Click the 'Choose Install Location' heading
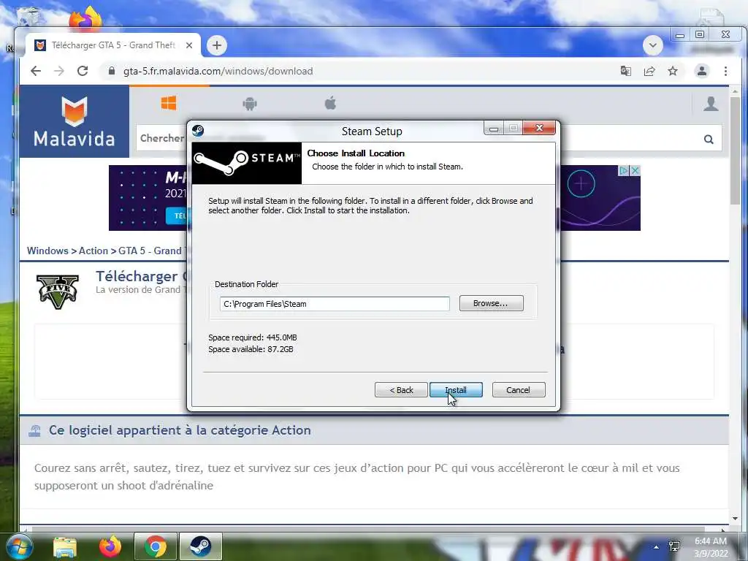This screenshot has height=561, width=748. (356, 153)
